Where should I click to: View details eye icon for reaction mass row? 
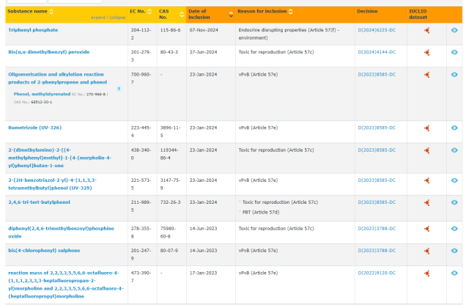click(x=454, y=273)
